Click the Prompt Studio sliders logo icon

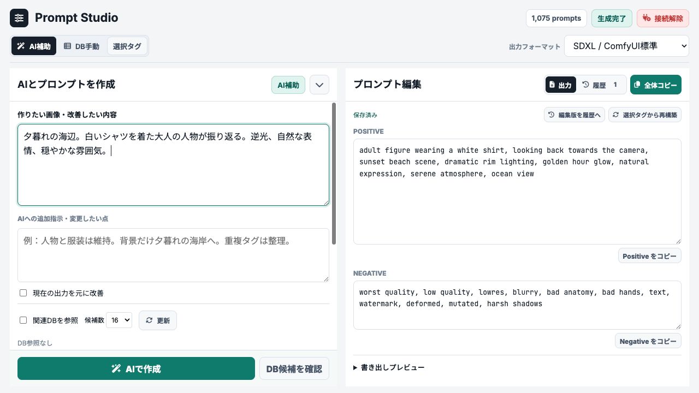pos(19,18)
